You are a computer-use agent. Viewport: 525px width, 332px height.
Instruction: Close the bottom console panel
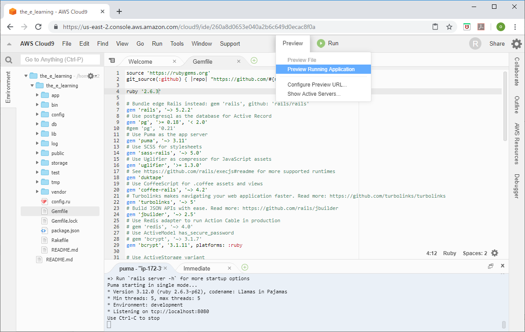tap(503, 266)
